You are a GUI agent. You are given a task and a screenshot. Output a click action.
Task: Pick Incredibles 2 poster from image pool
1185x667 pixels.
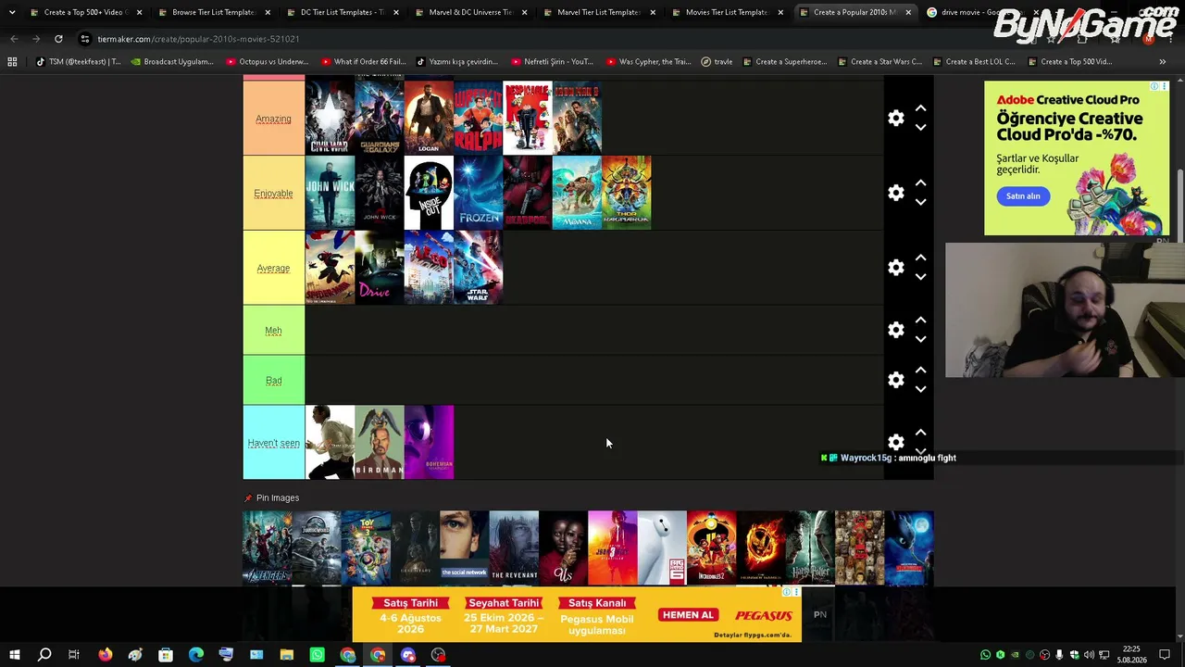point(711,547)
